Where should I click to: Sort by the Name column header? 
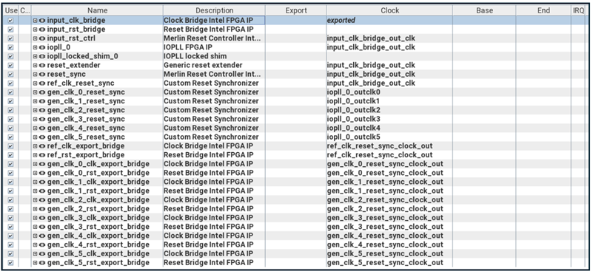97,10
